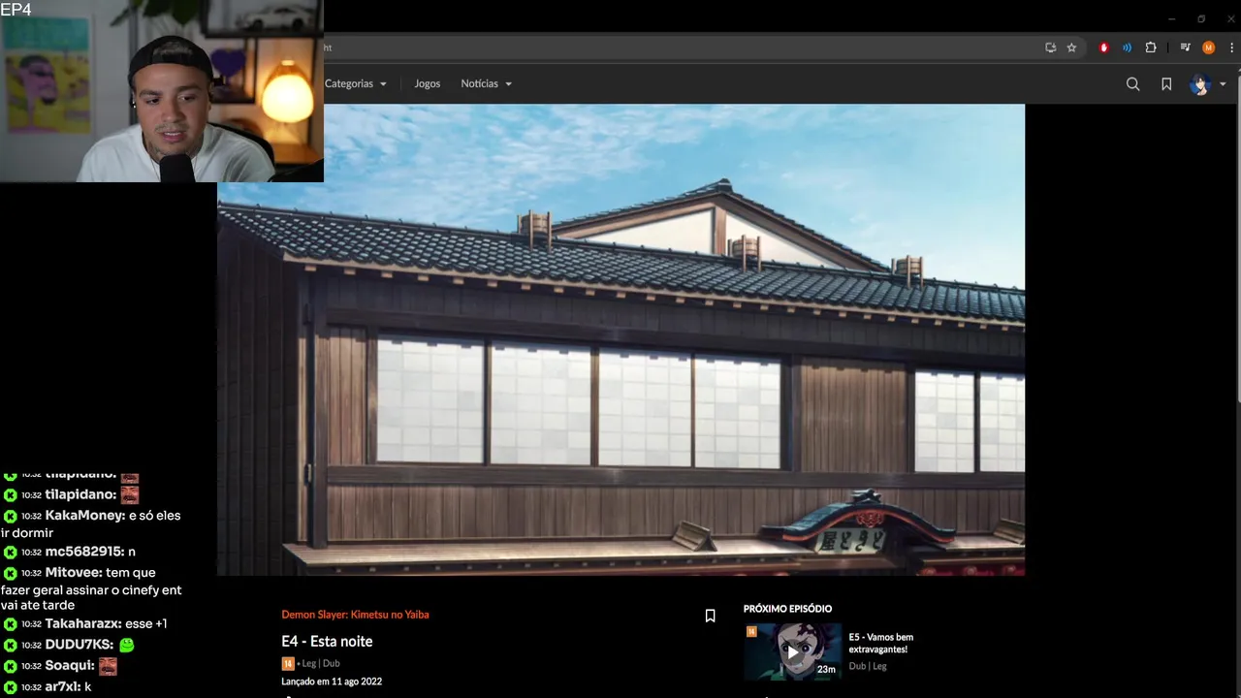Click the mc5682915 chat message
The image size is (1241, 698).
(x=70, y=552)
